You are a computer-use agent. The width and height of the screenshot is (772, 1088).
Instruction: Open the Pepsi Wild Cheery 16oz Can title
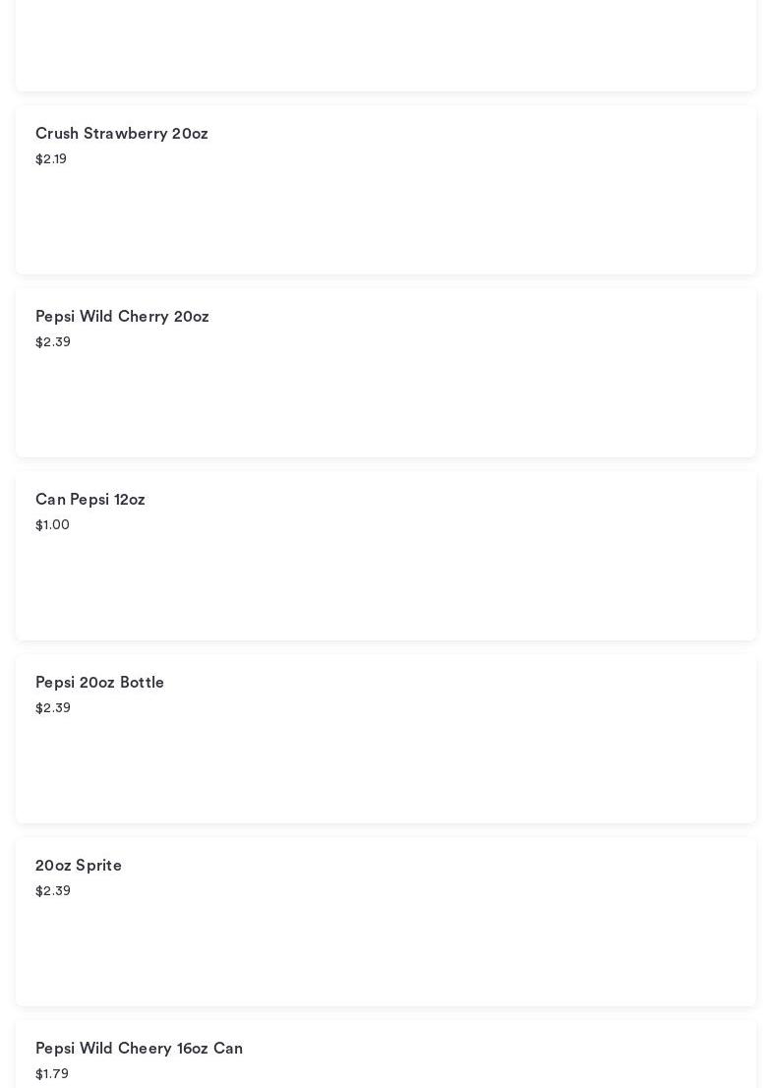point(139,1049)
